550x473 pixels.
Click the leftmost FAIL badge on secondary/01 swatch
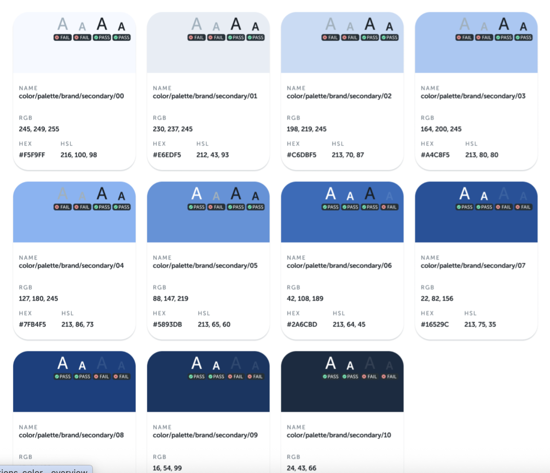[196, 37]
